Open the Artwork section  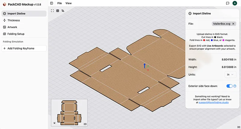[12, 27]
